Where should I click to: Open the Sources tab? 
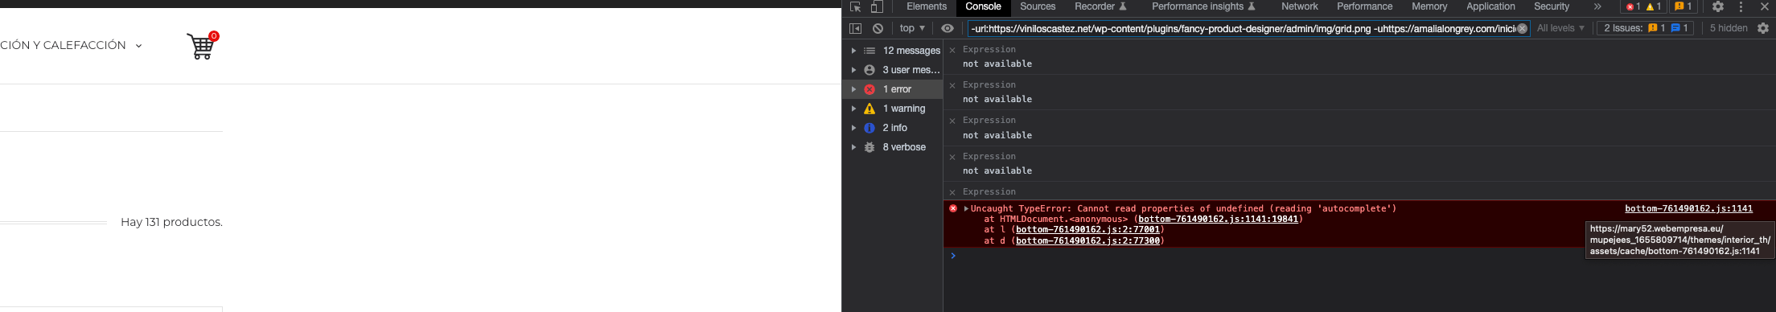(1038, 6)
